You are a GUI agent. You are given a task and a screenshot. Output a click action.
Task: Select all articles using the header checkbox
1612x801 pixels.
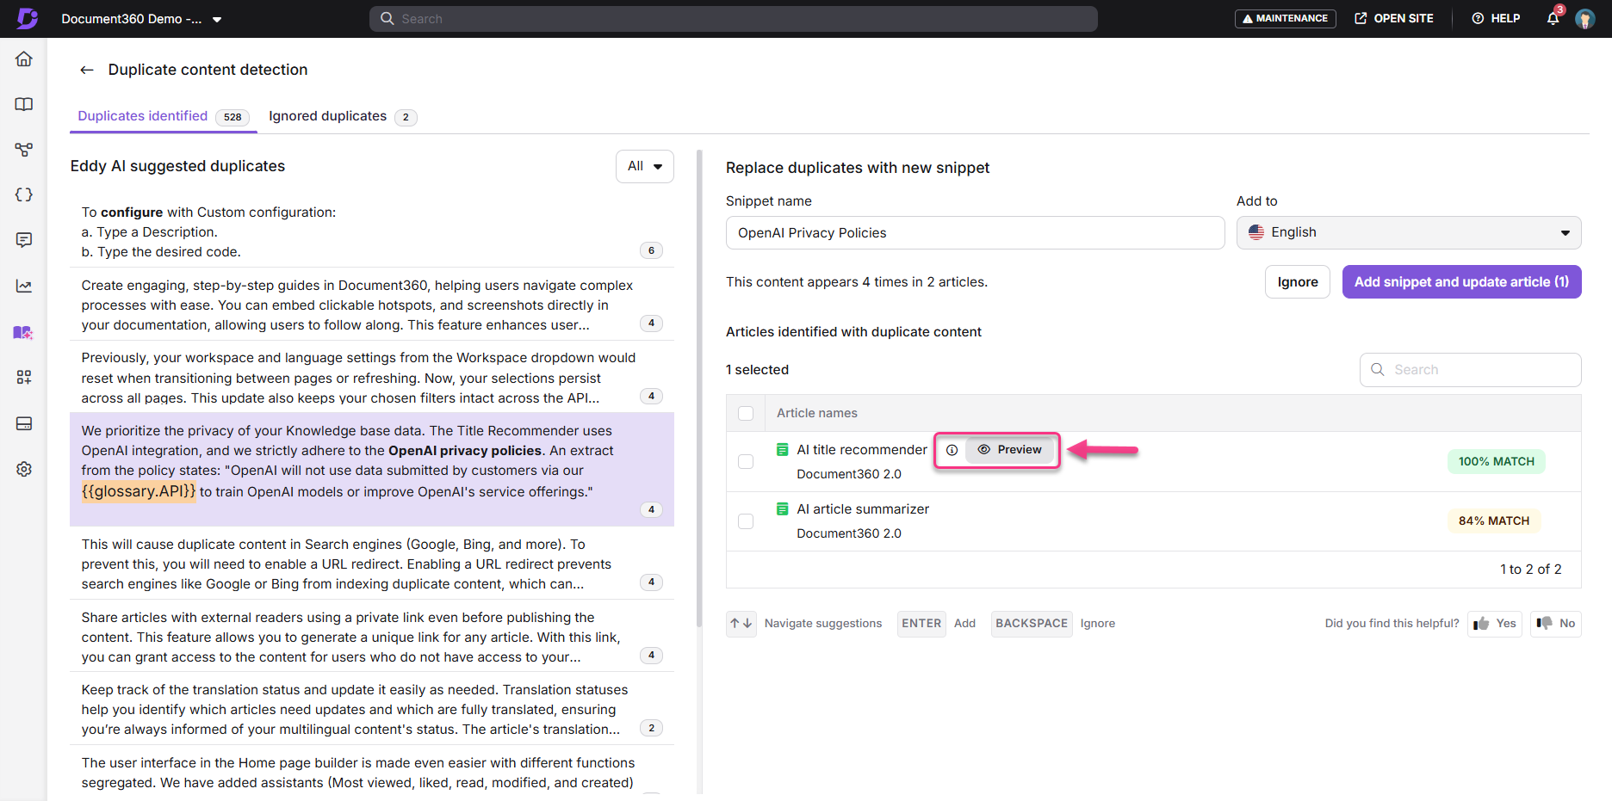(x=746, y=413)
